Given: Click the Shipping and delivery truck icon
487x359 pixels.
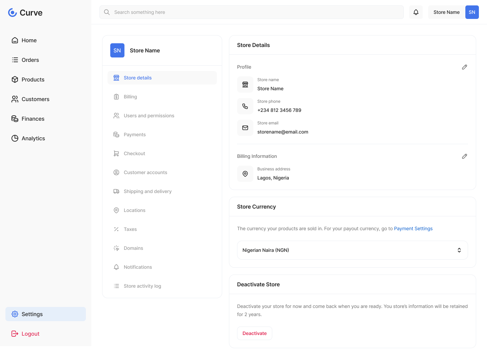Looking at the screenshot, I should tap(116, 191).
